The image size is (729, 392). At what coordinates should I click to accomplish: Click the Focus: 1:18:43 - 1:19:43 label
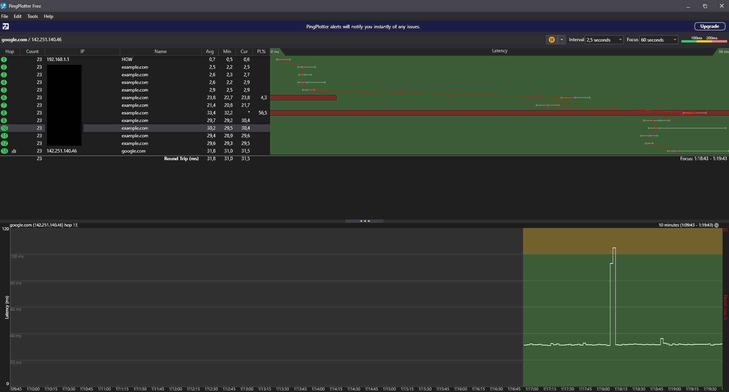703,159
